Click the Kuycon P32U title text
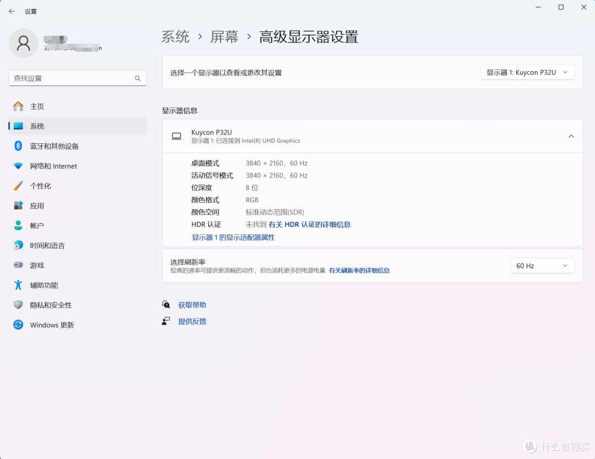Screen dimensions: 595x459 pyautogui.click(x=212, y=132)
